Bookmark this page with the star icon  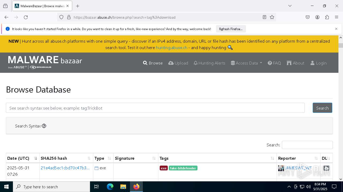[x=272, y=17]
